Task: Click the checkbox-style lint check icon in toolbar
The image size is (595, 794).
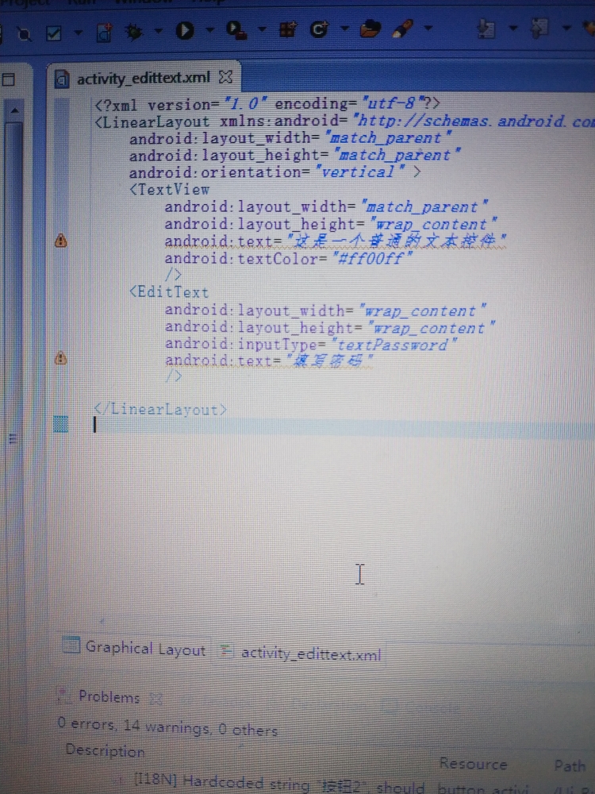Action: tap(53, 33)
